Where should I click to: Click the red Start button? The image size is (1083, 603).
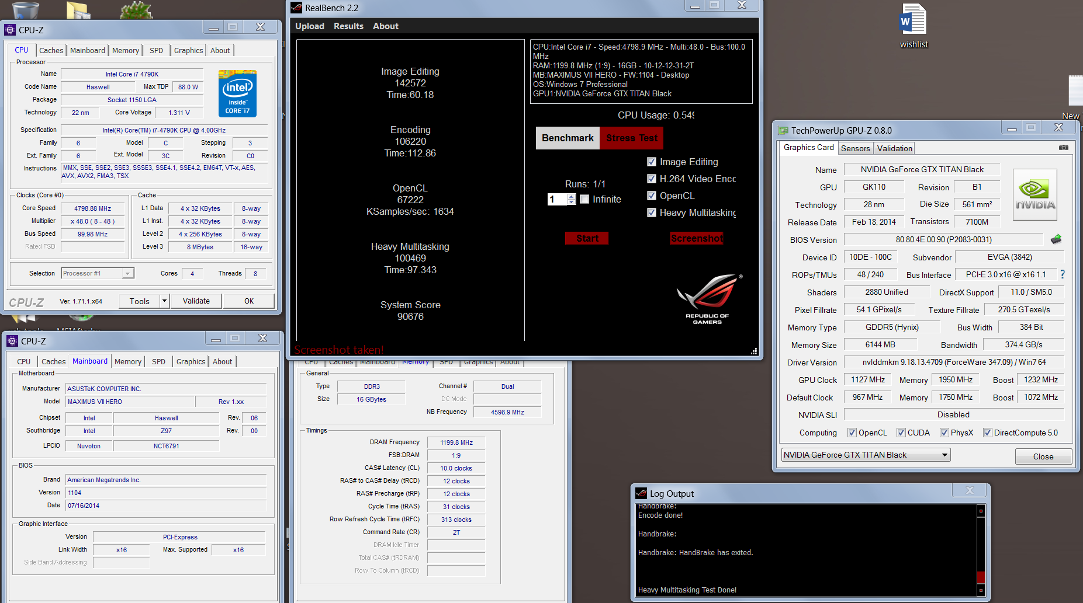point(587,238)
